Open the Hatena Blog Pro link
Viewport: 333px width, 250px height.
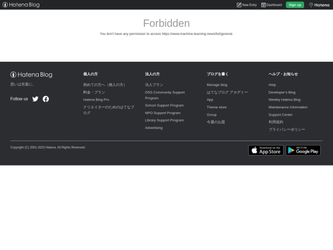96,99
